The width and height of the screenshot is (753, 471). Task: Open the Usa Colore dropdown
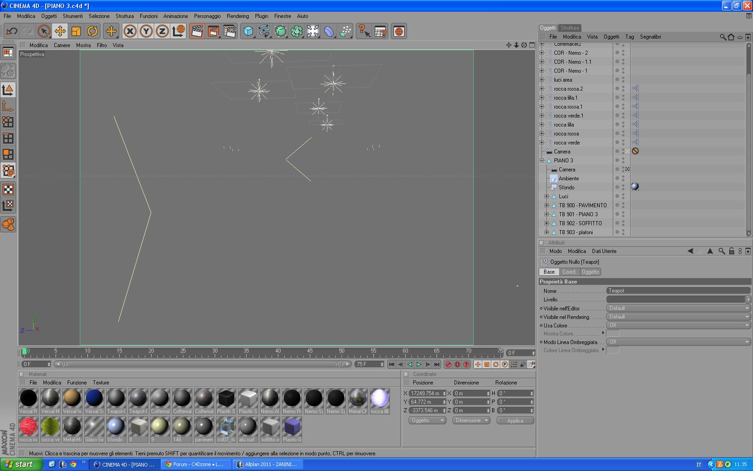tap(678, 325)
